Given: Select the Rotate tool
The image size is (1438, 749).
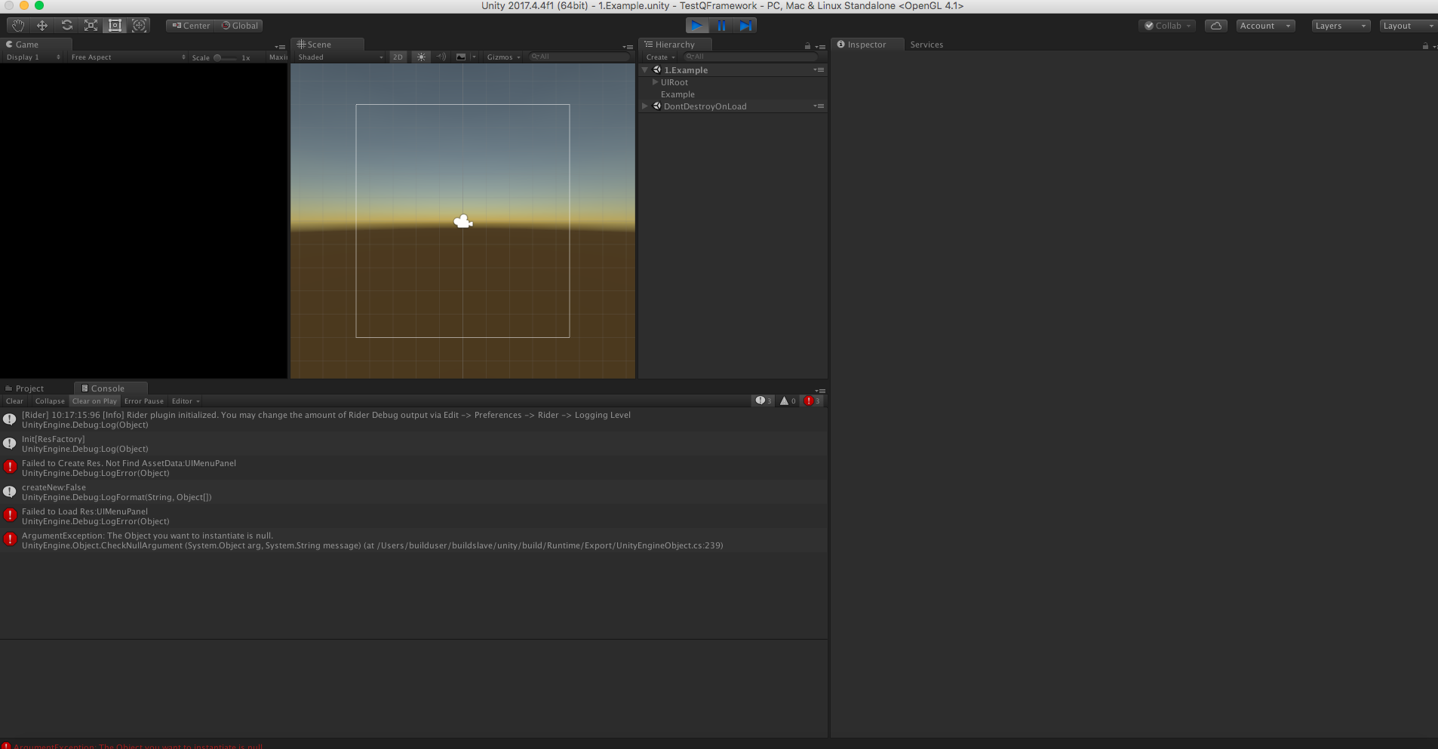Looking at the screenshot, I should 66,25.
